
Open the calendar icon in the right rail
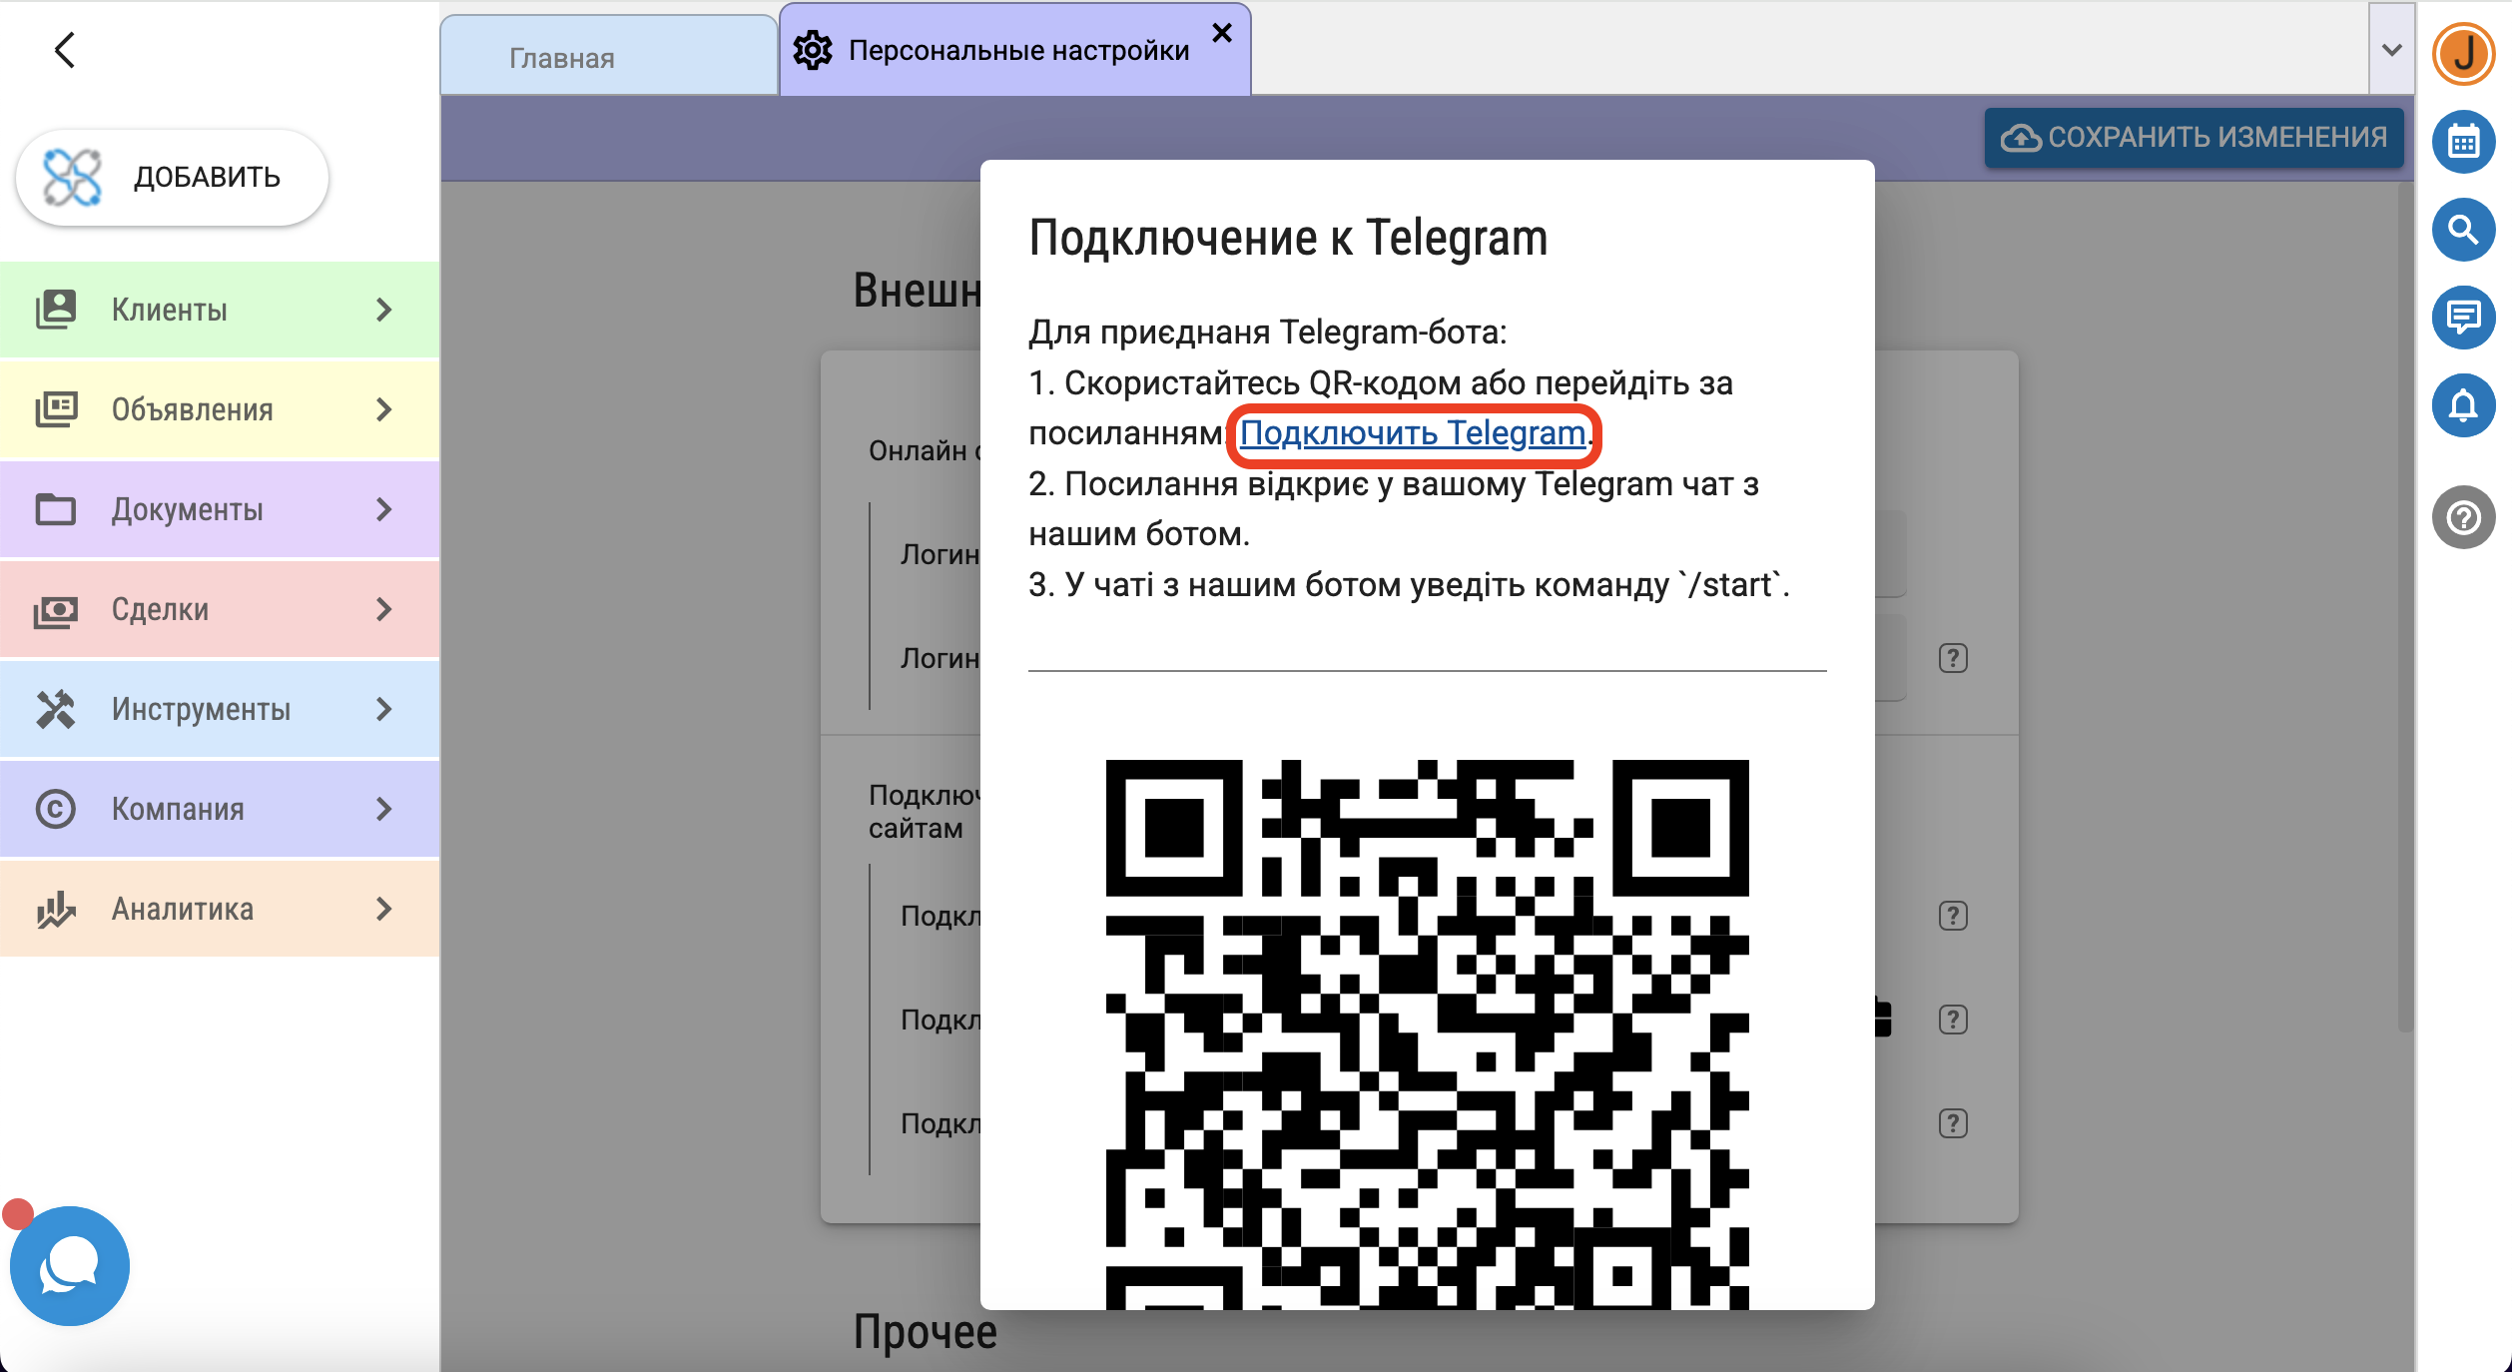(2463, 142)
